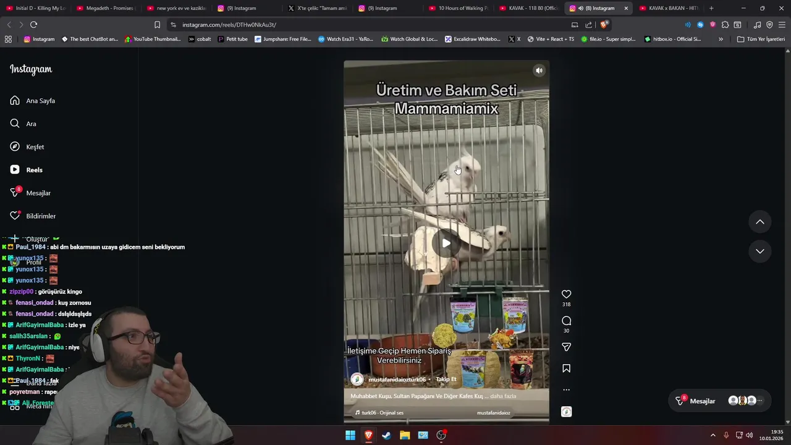Screen dimensions: 791x445
Task: Open the Instagram bookmark in bookmarks bar
Action: point(39,39)
